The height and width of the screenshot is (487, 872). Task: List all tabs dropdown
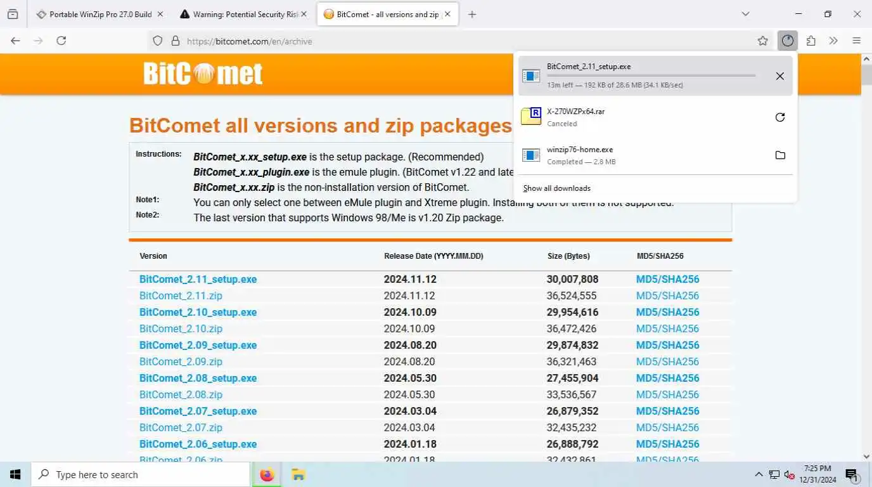(745, 14)
